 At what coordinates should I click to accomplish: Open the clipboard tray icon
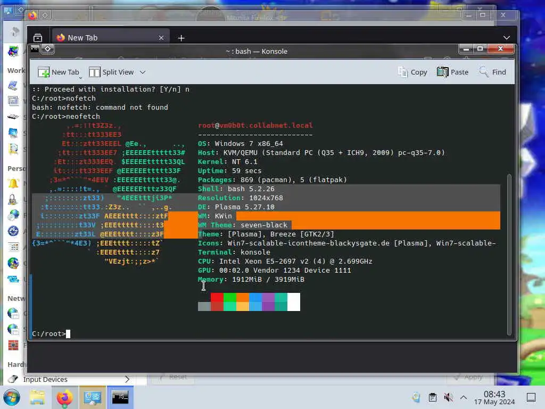click(x=432, y=397)
